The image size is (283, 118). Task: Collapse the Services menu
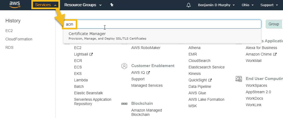tap(46, 5)
